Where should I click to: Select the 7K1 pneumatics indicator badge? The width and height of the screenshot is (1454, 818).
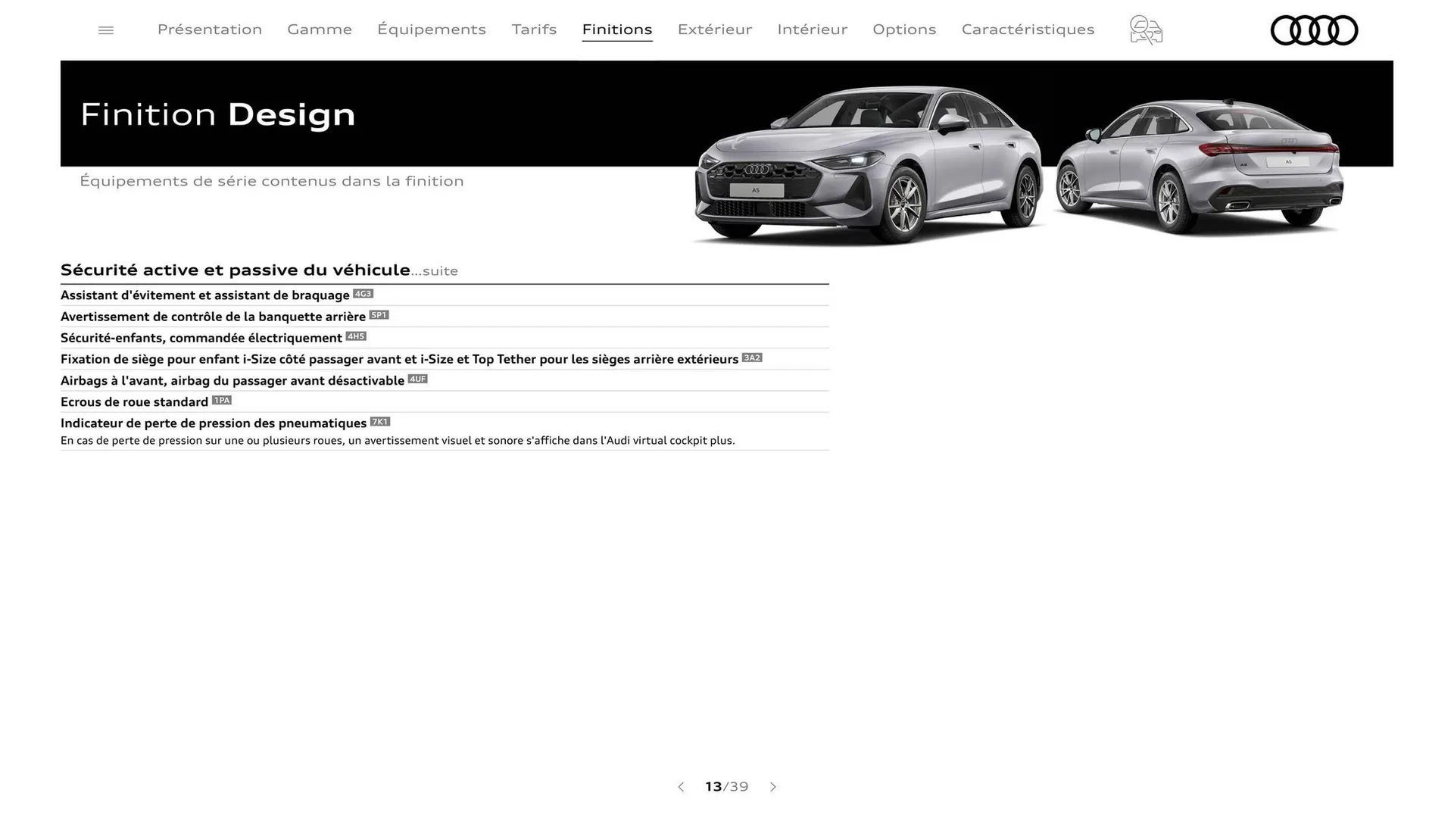point(381,422)
